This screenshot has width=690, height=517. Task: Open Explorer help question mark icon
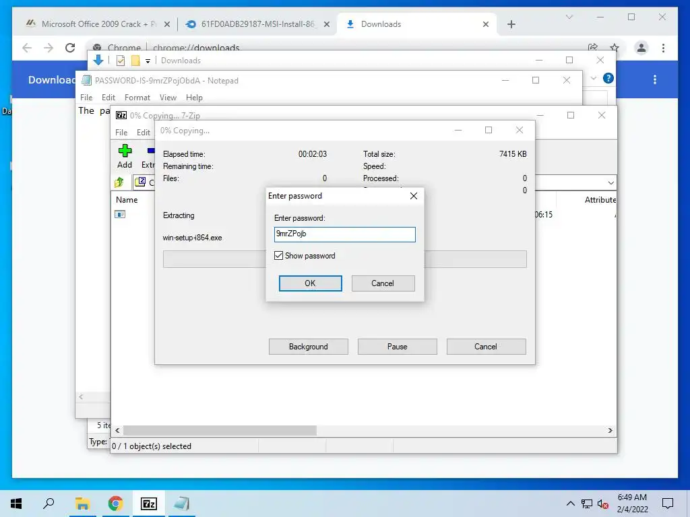(x=608, y=78)
